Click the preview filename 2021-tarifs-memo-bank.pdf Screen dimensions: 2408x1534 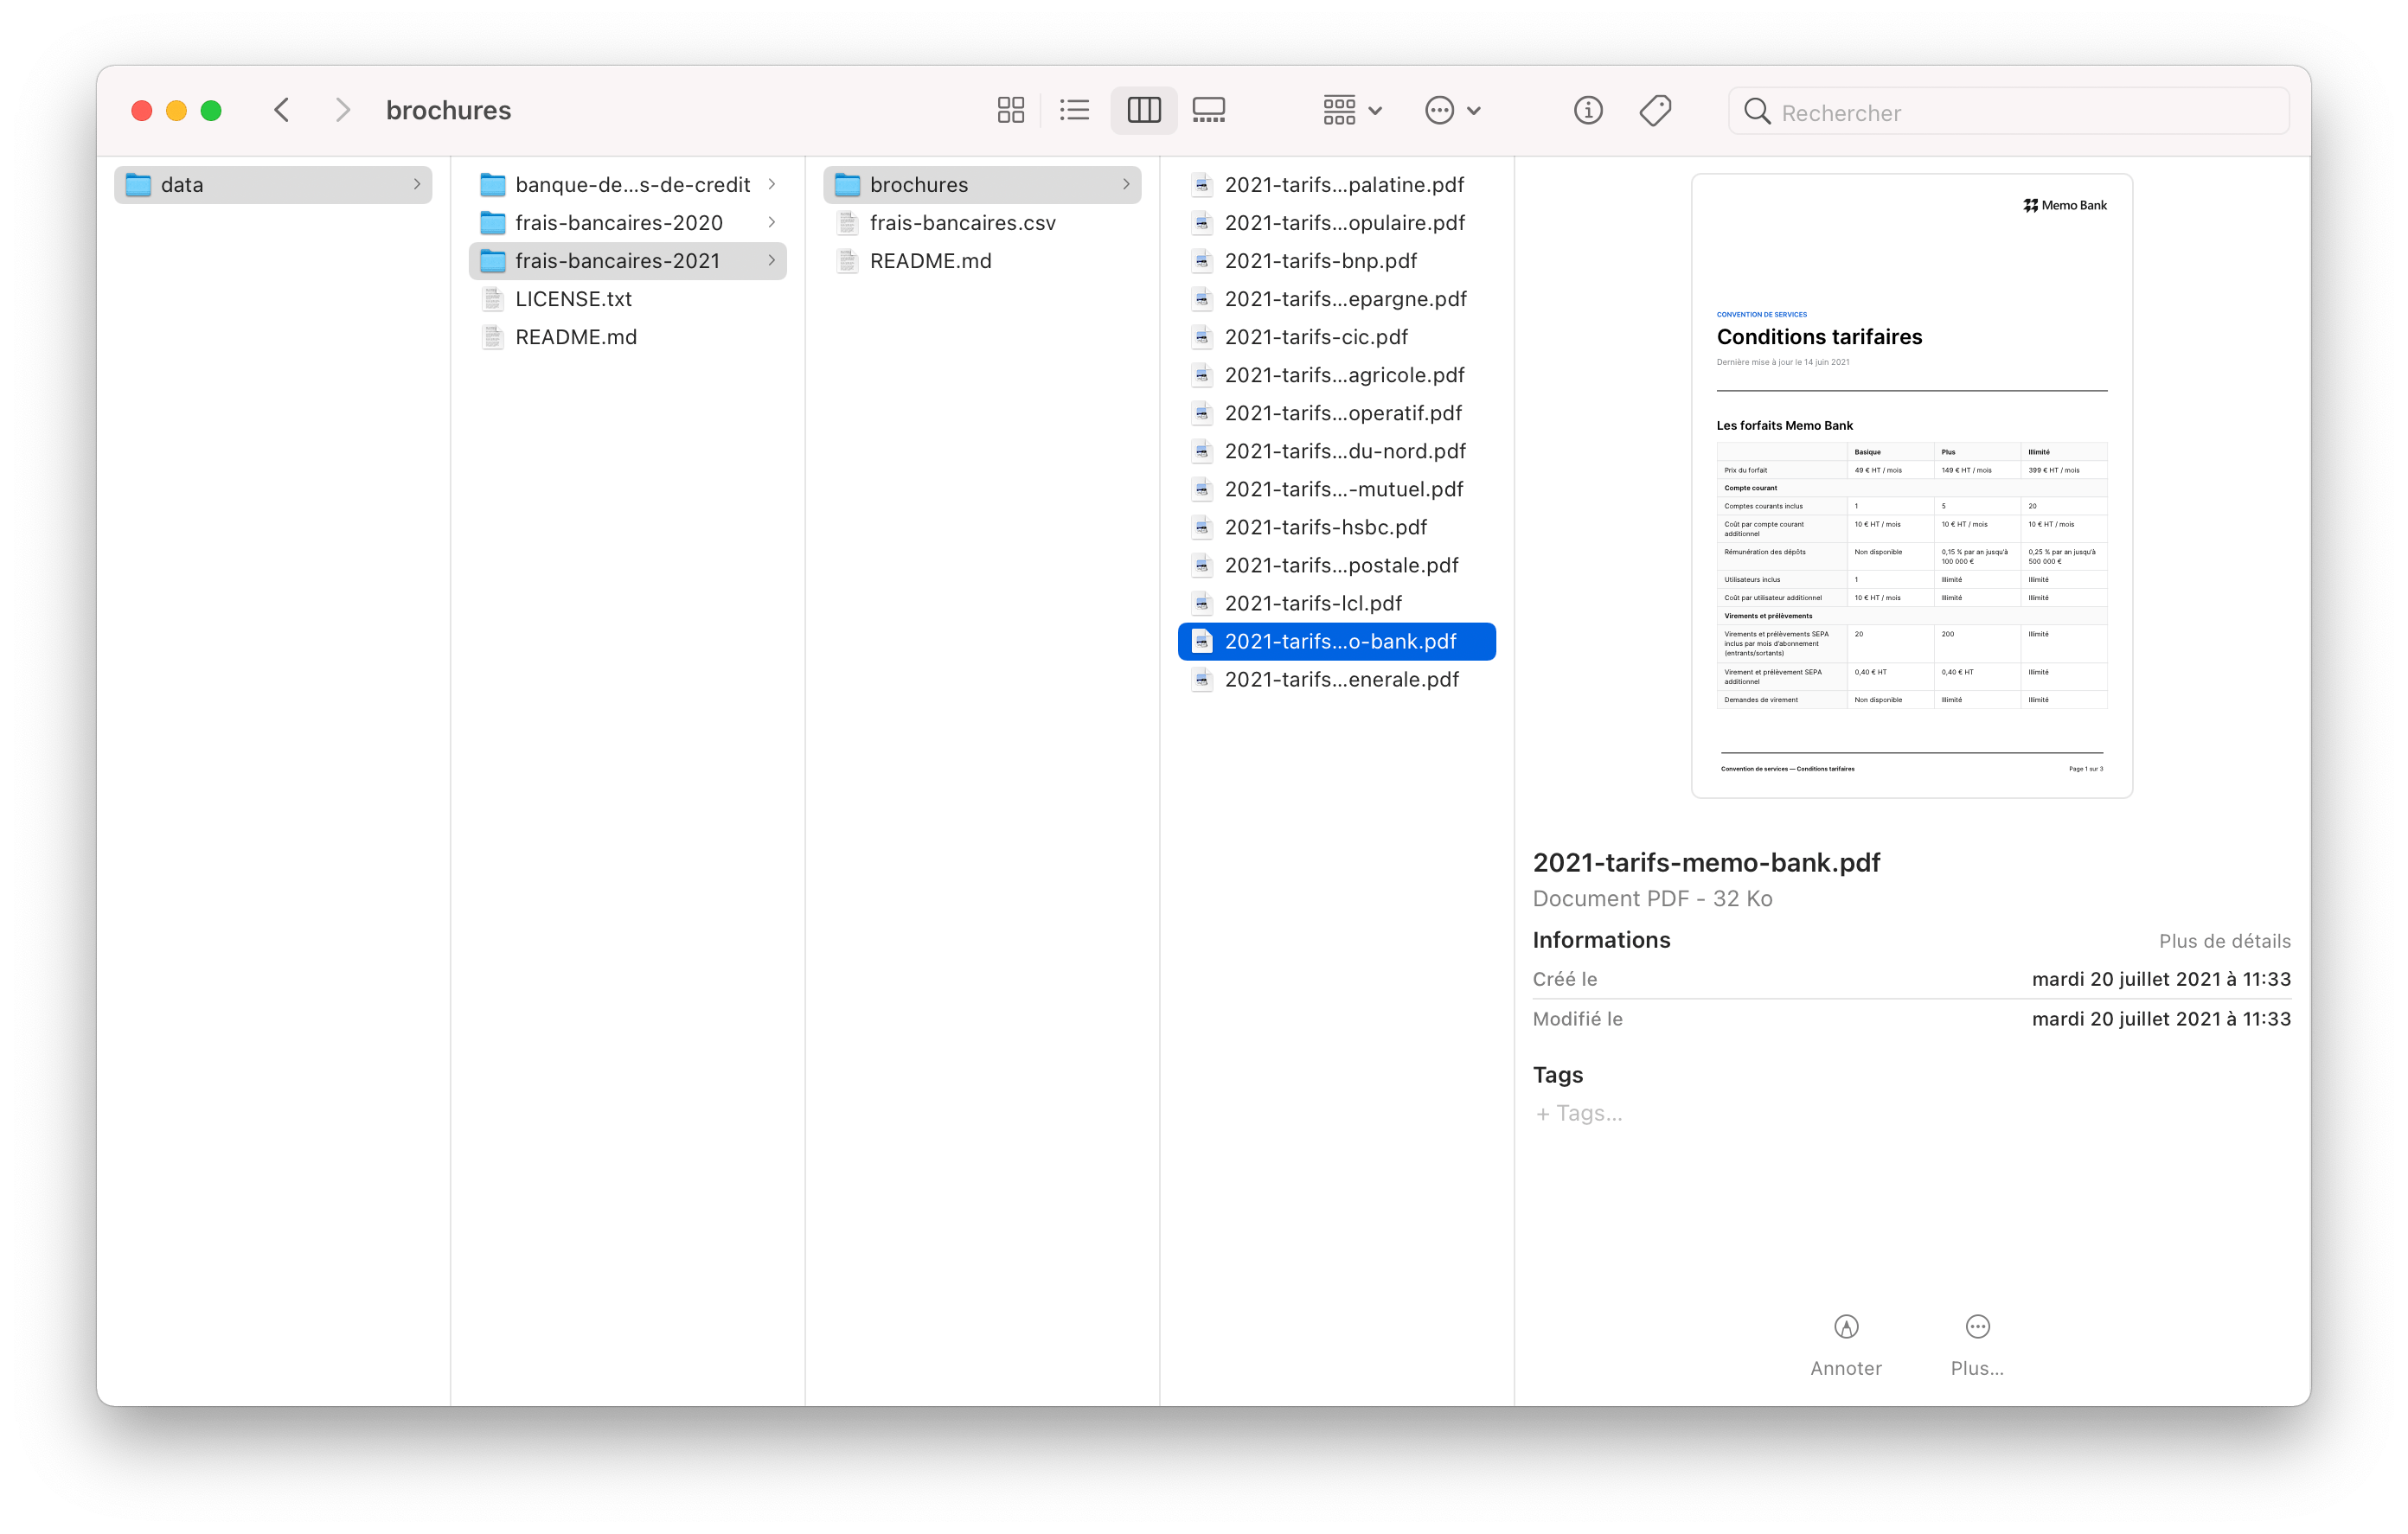1706,862
